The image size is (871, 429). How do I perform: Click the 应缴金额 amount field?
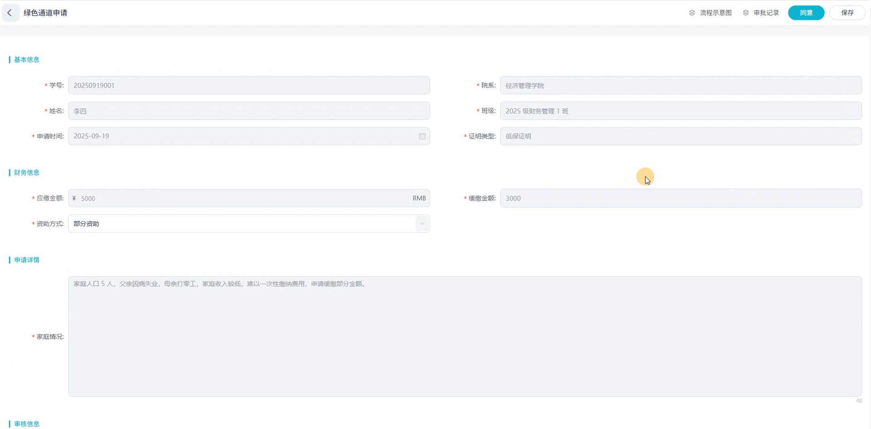(x=245, y=198)
